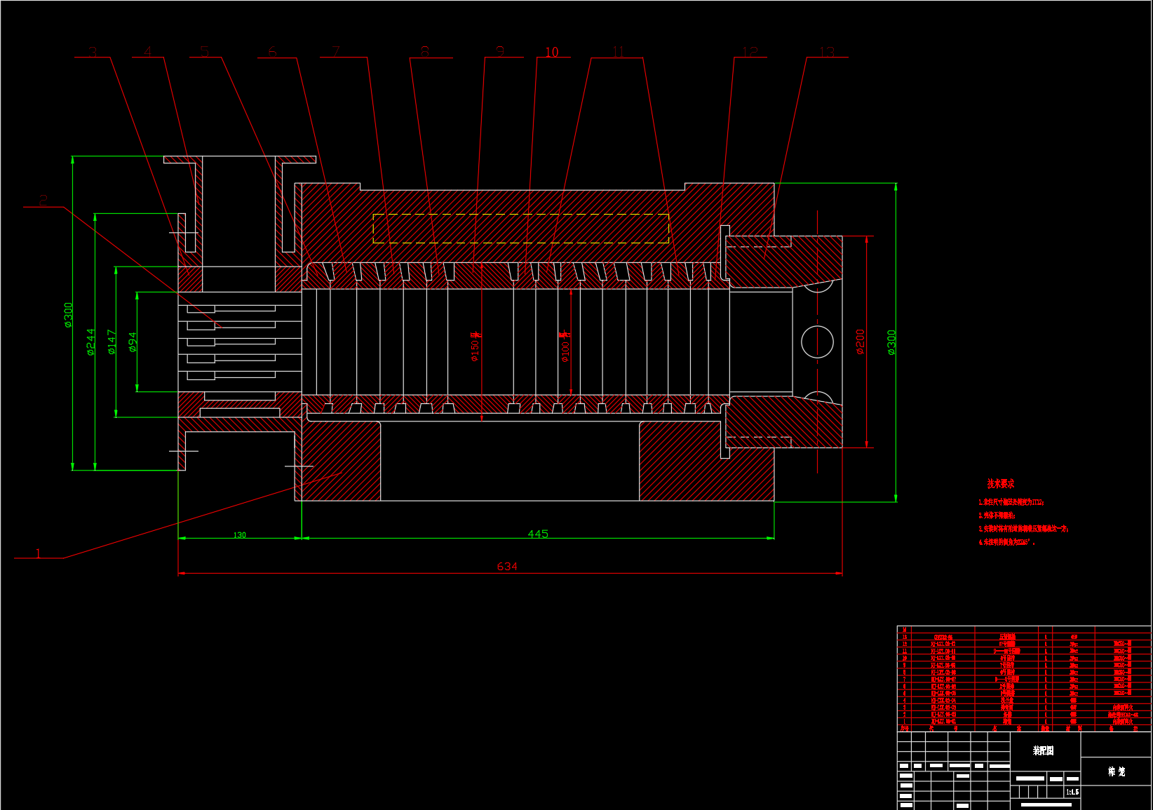Select callout number 6 at the top
The width and height of the screenshot is (1153, 810).
tap(273, 52)
